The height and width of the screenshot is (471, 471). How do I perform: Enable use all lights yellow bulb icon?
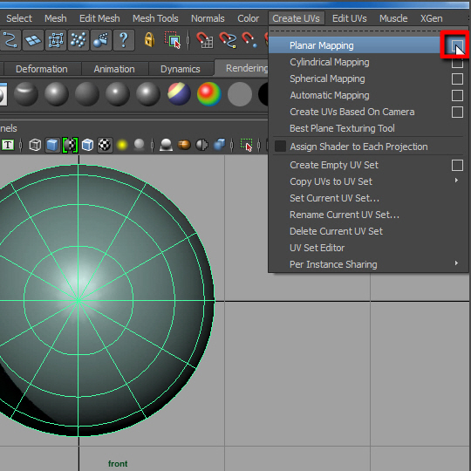tap(122, 146)
